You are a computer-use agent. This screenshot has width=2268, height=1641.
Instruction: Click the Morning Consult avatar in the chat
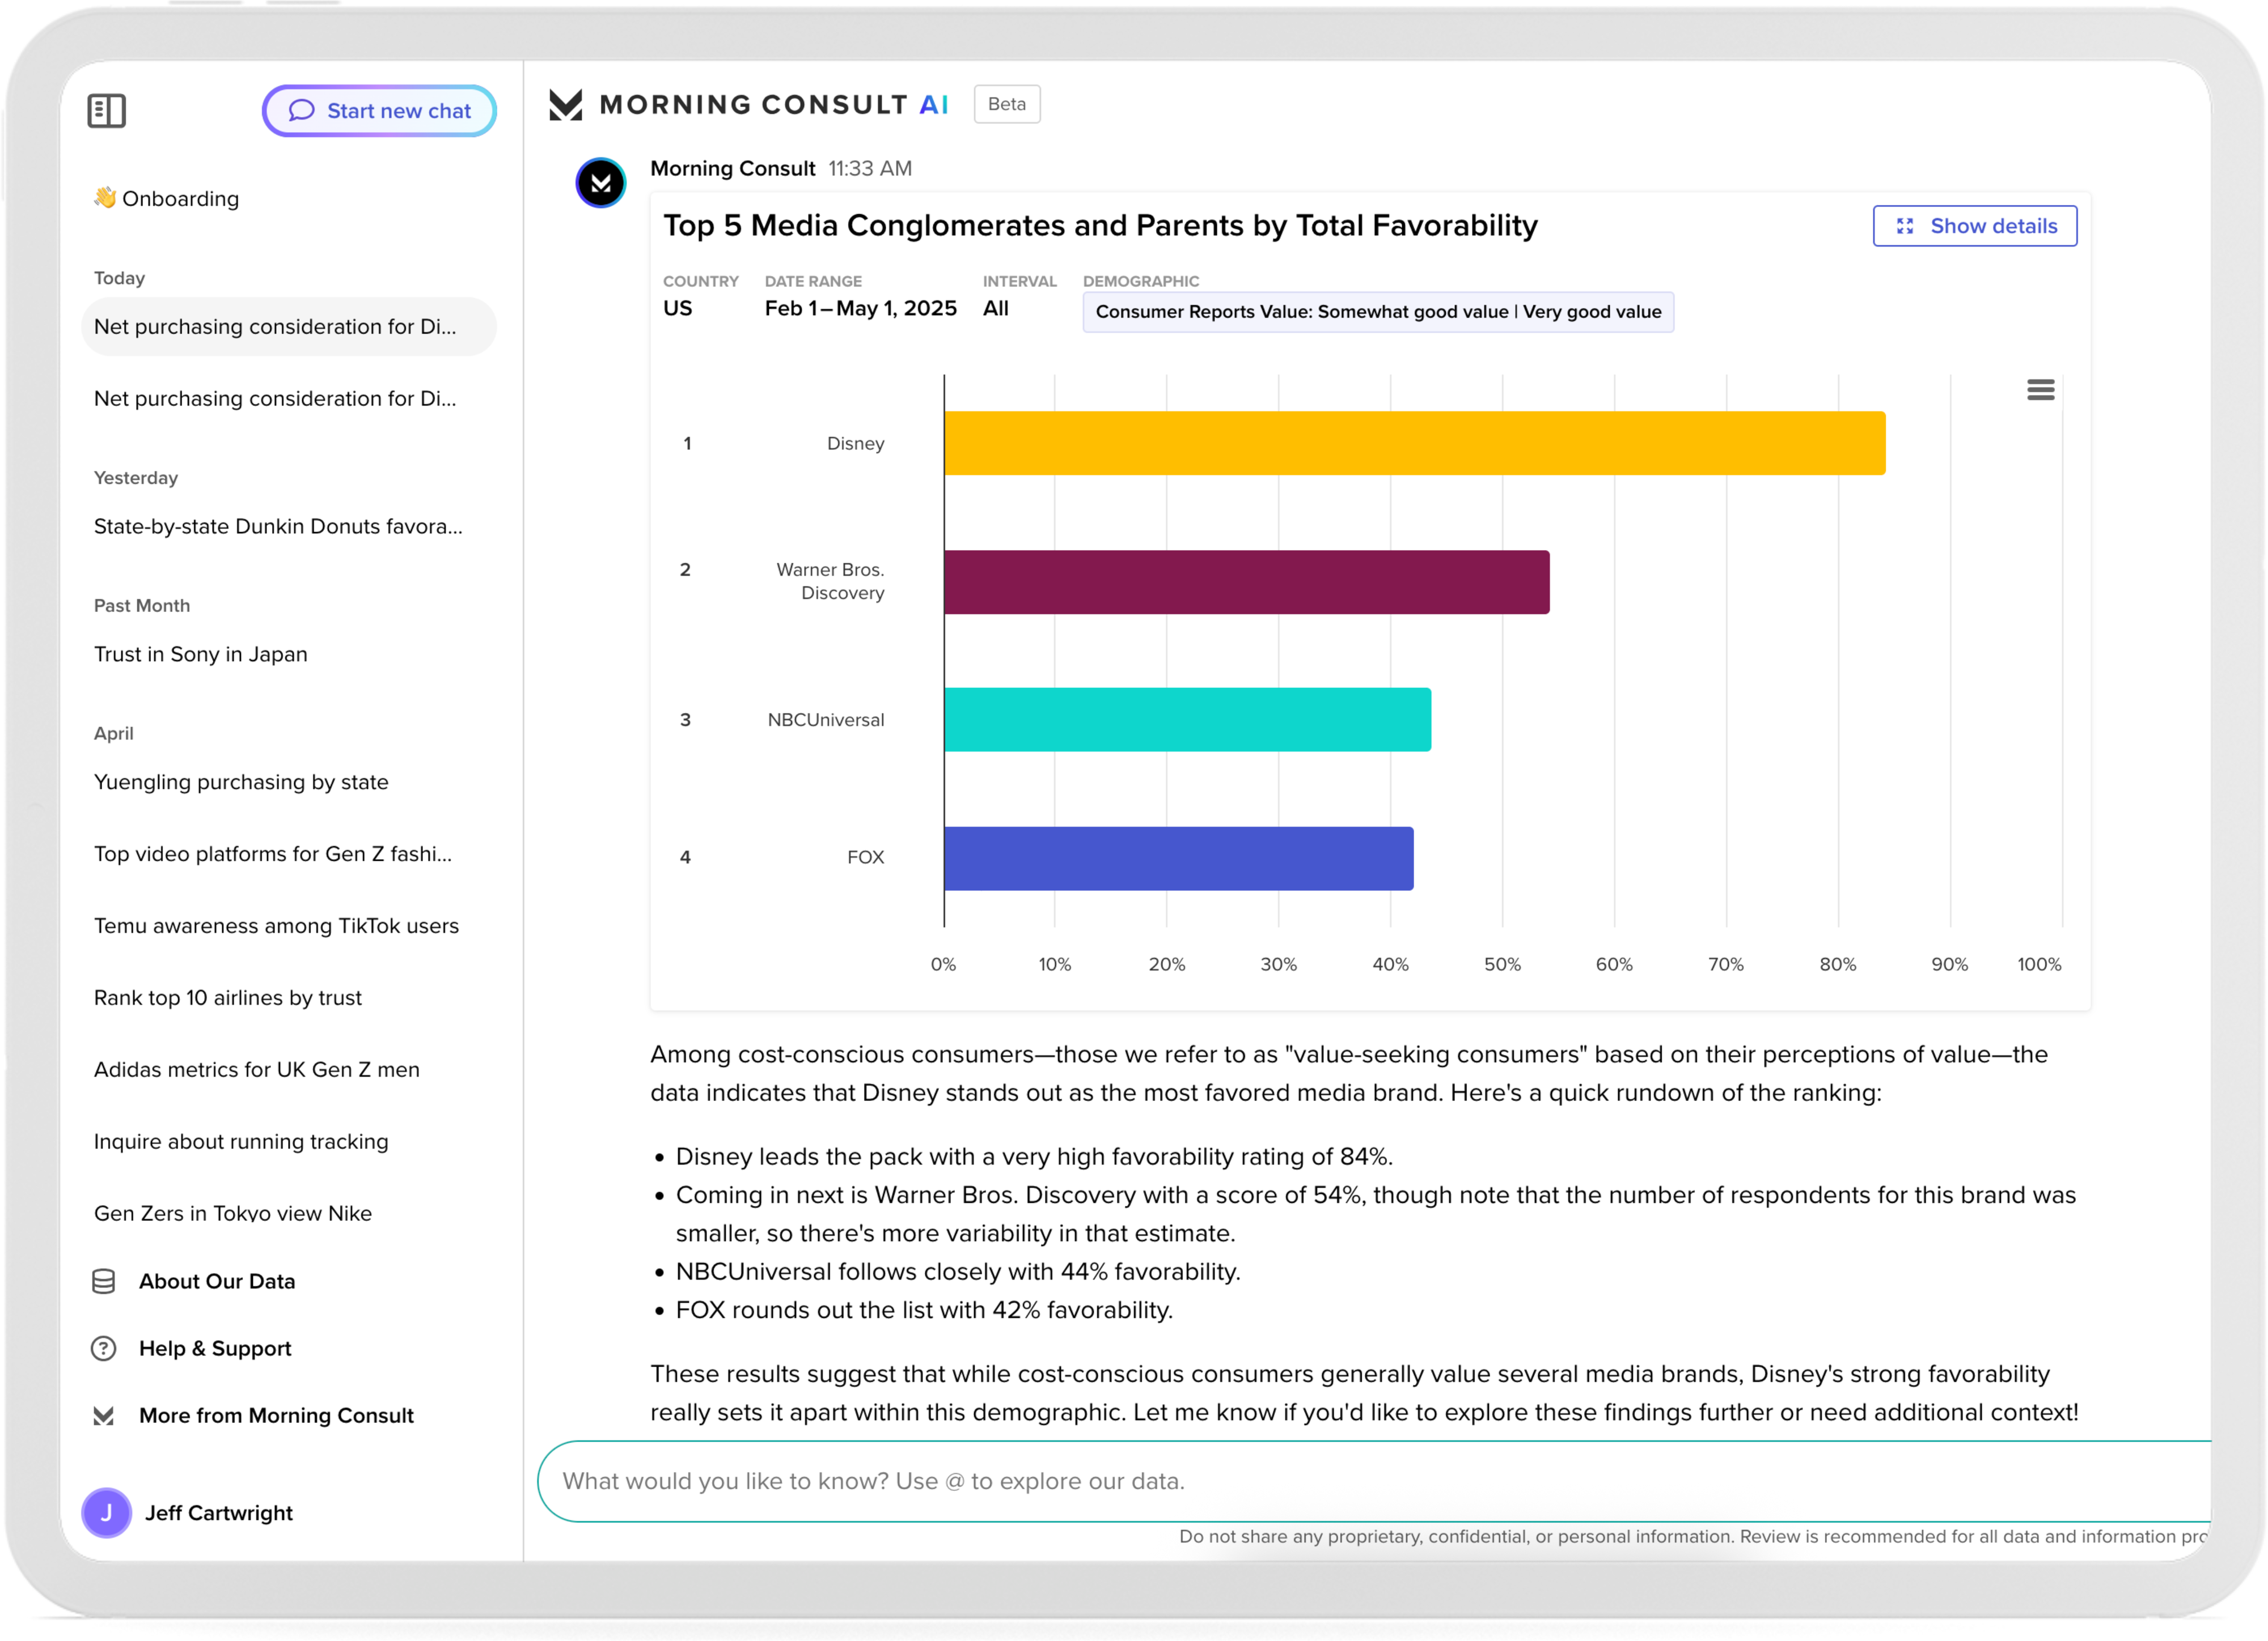(600, 183)
